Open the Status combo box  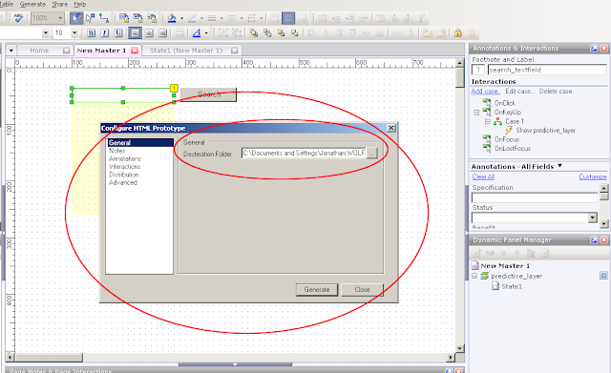point(592,218)
